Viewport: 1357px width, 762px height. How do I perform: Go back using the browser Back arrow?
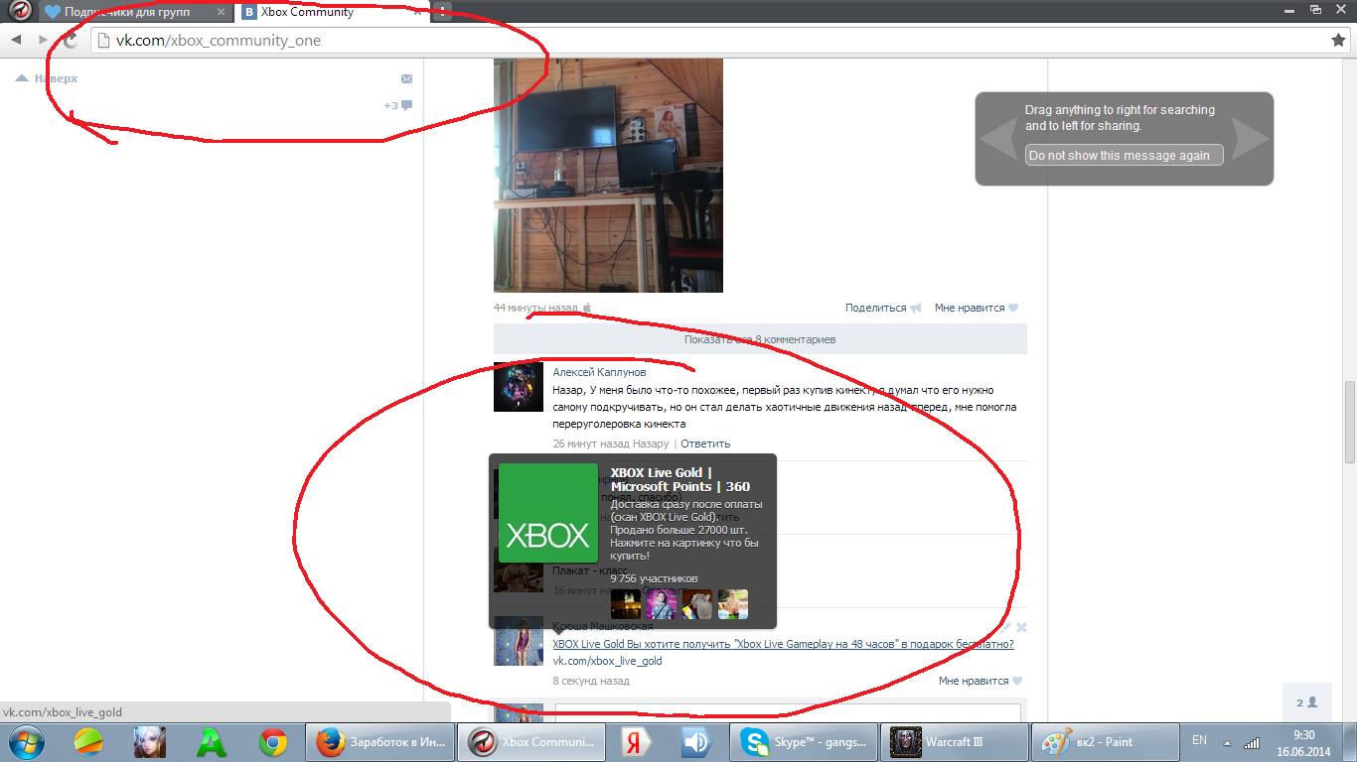tap(16, 40)
